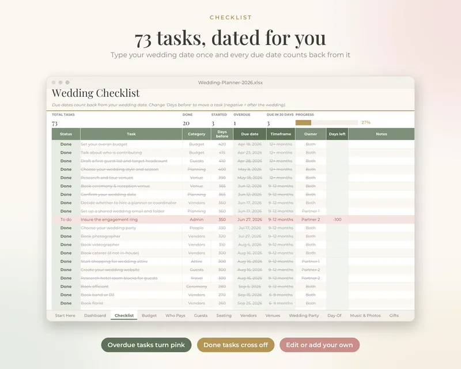461x369 pixels.
Task: Click the 'Done tasks cross off' pill
Action: tap(236, 345)
